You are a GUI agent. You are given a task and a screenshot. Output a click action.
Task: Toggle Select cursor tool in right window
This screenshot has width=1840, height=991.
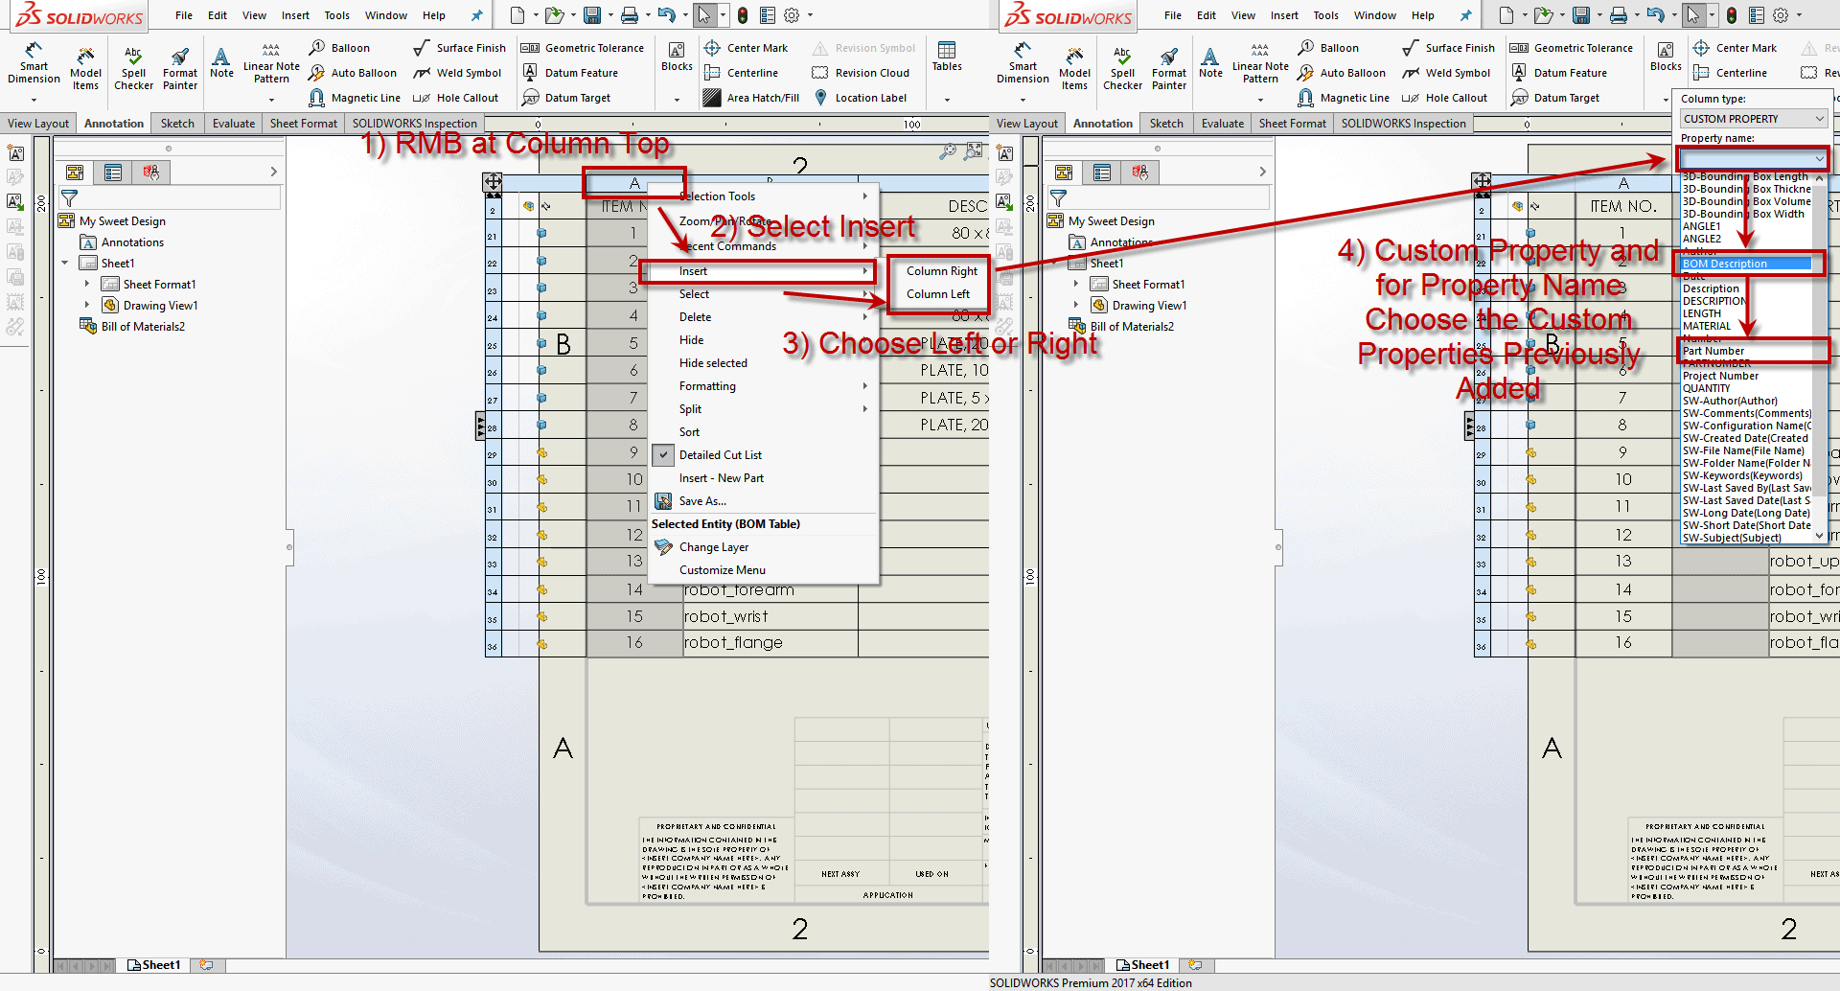[1693, 15]
